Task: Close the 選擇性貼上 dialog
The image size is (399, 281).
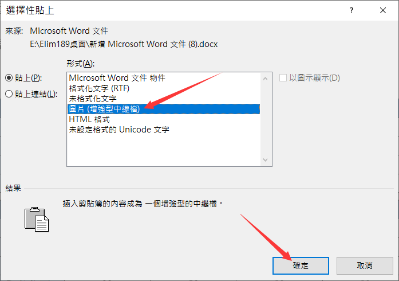Action: click(x=383, y=10)
